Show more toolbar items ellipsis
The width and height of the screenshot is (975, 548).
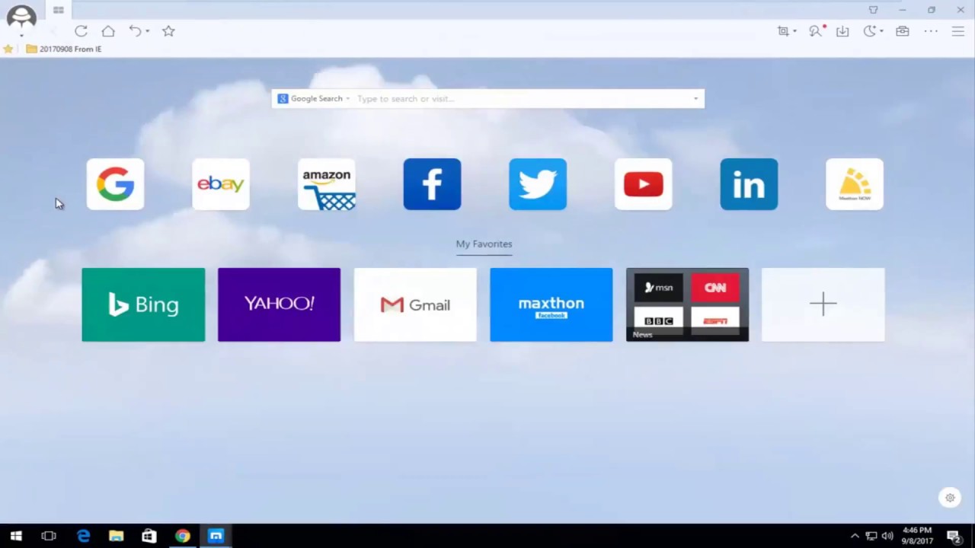pos(931,31)
